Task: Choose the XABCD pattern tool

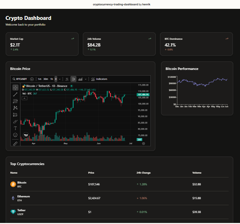Action: 15,108
